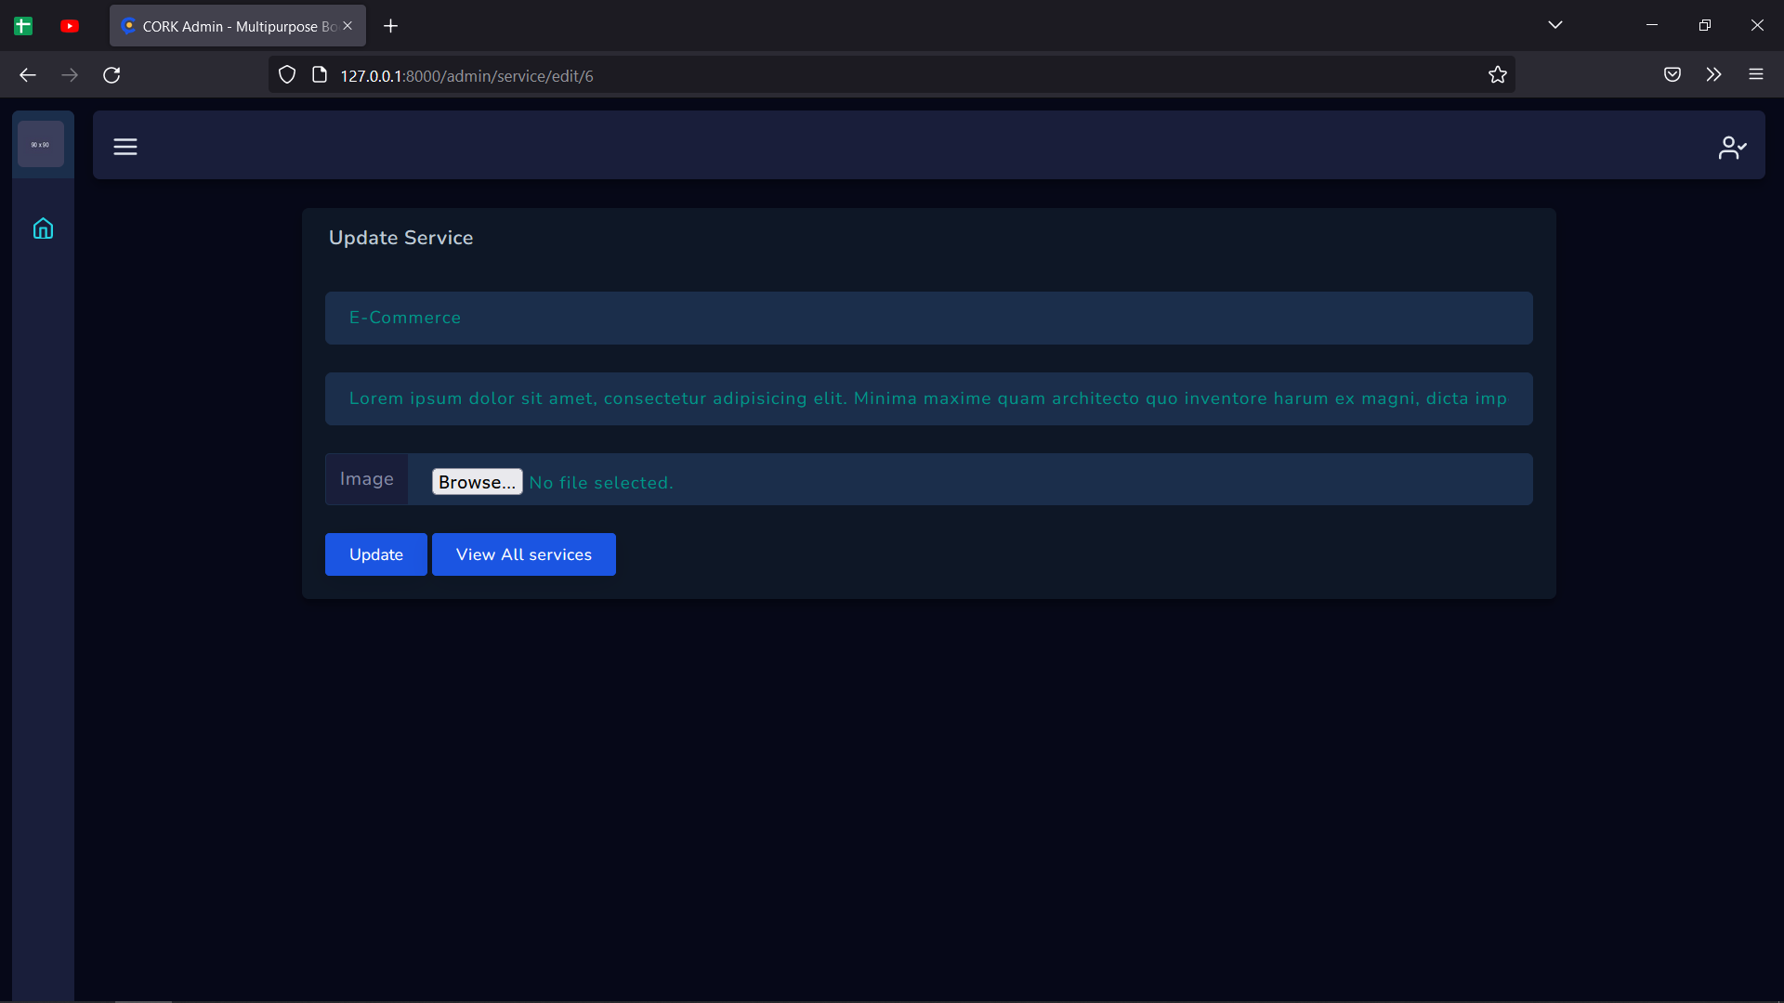
Task: Open Firefox application menu
Action: pos(1755,75)
